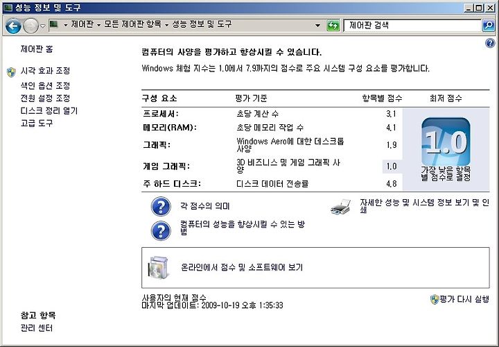499x347 pixels.
Task: Expand dropdown arrow before 제어판 breadcrumb
Action: click(x=66, y=25)
